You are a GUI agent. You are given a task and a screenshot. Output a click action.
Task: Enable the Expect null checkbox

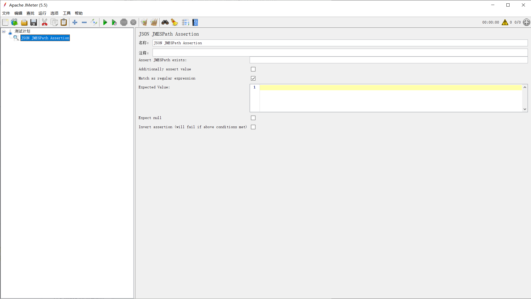click(253, 117)
